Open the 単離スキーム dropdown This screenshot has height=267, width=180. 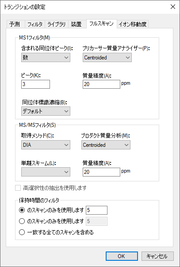[46, 172]
